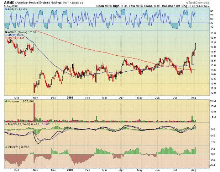Click the blue 0.187 MACD signal value
This screenshot has height=172, width=220.
[46, 124]
